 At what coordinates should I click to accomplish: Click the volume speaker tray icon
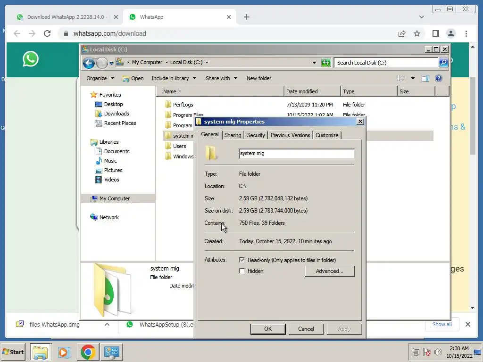click(438, 352)
